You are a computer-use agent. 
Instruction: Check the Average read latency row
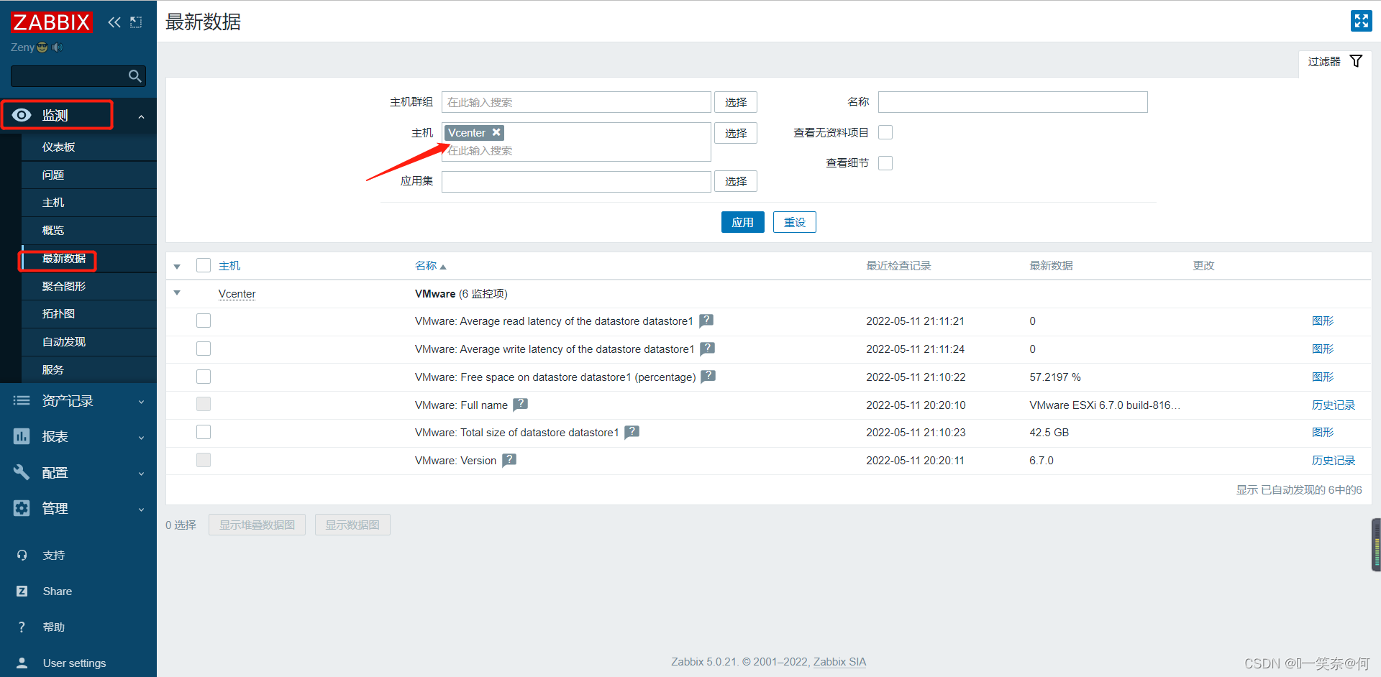(204, 321)
